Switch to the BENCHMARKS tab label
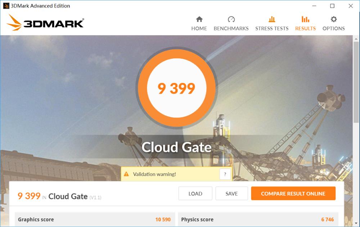 click(231, 28)
